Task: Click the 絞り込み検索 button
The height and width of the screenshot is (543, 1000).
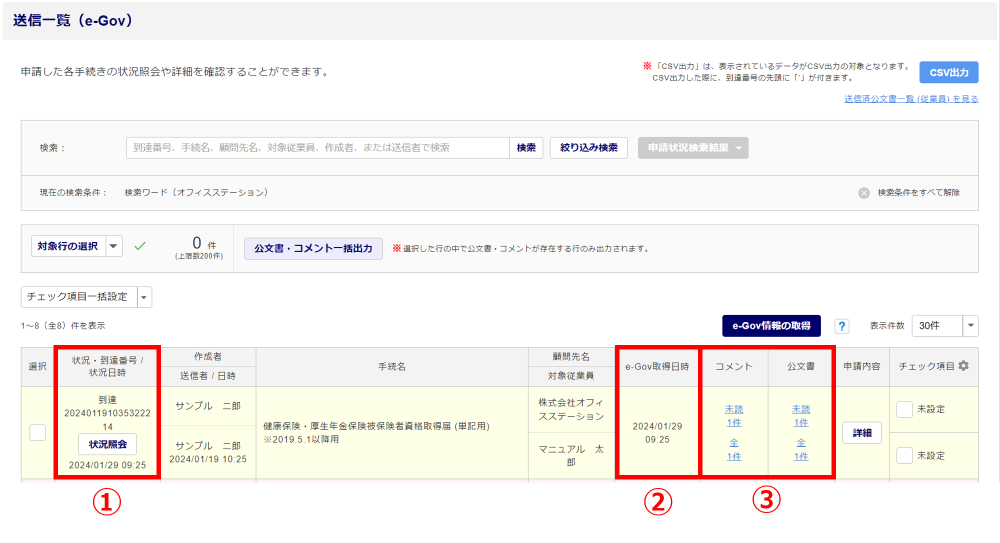Action: pos(588,148)
